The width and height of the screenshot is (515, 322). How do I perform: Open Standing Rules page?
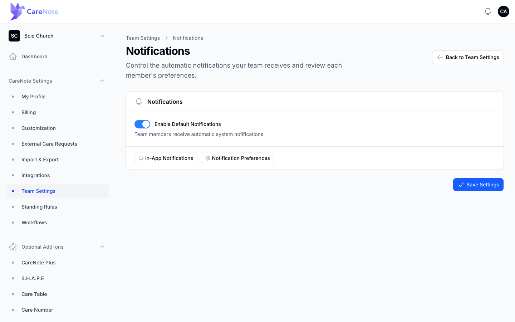(57, 207)
